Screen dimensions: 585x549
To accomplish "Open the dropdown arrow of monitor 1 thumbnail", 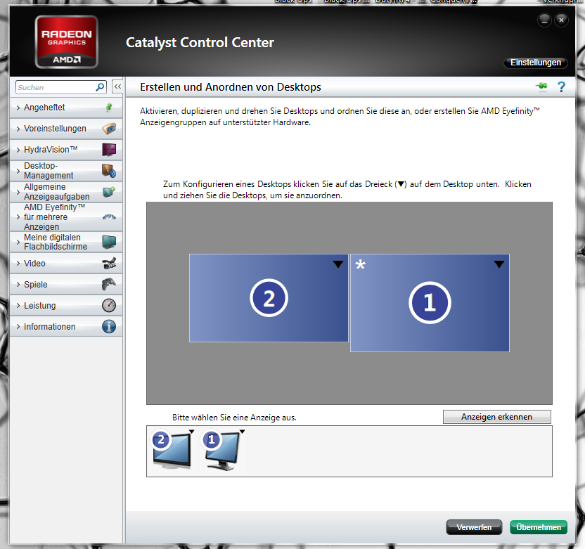I will tap(242, 432).
